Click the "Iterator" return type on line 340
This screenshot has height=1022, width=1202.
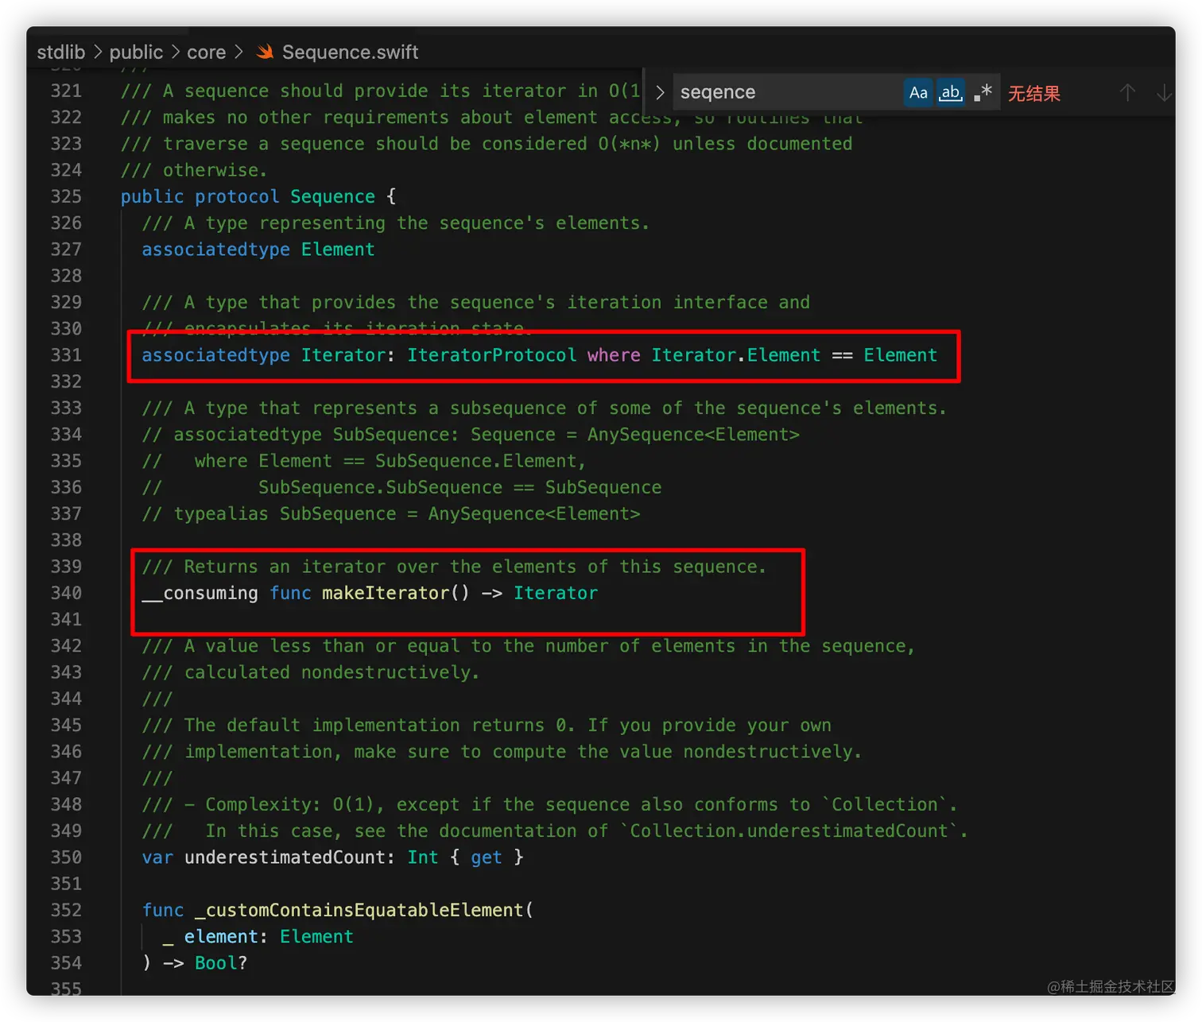556,593
